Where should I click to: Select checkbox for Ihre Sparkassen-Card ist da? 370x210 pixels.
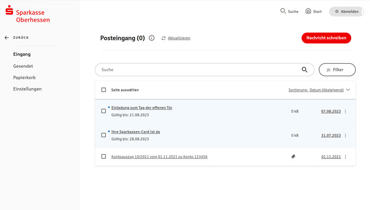[104, 135]
